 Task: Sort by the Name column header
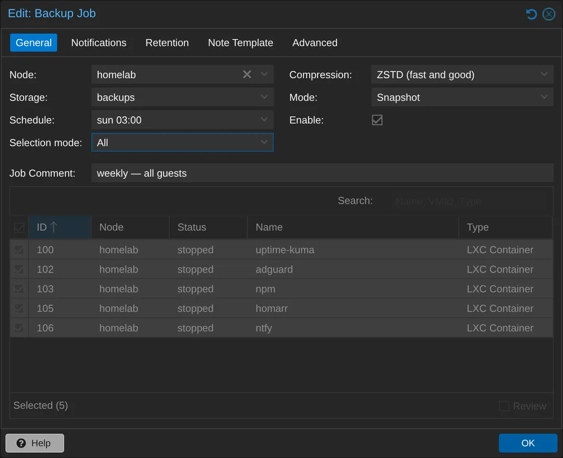[x=353, y=227]
